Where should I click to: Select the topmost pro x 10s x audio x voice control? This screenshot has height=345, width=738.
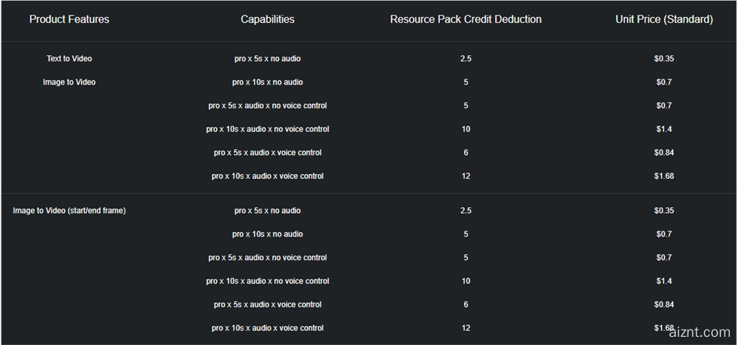pos(267,176)
